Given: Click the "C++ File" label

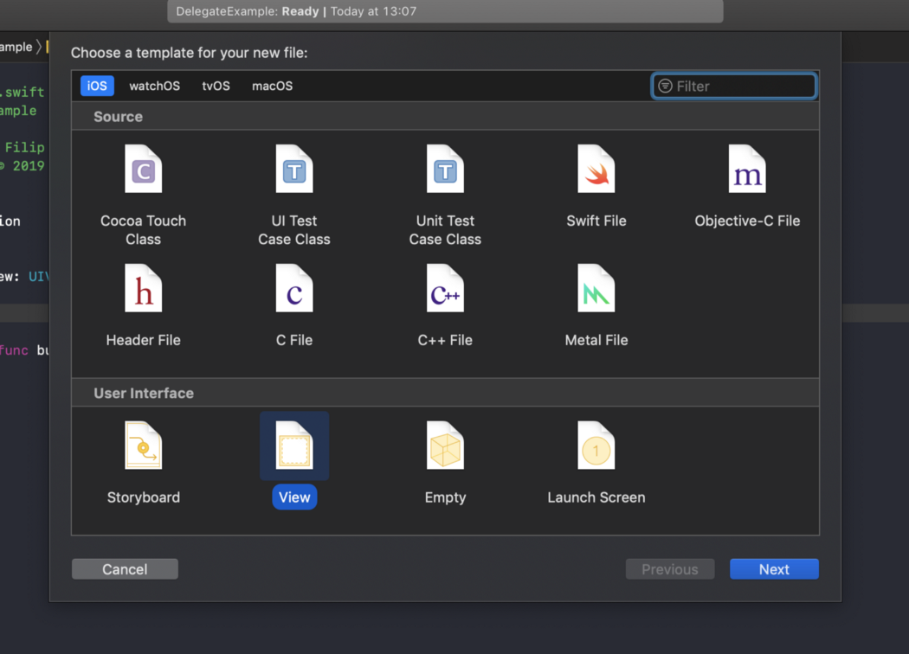Looking at the screenshot, I should pos(445,340).
